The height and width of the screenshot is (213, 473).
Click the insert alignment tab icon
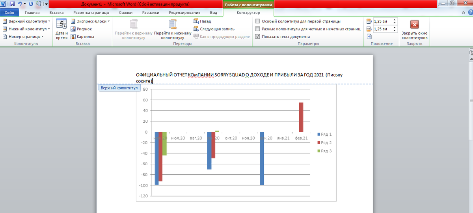click(369, 37)
